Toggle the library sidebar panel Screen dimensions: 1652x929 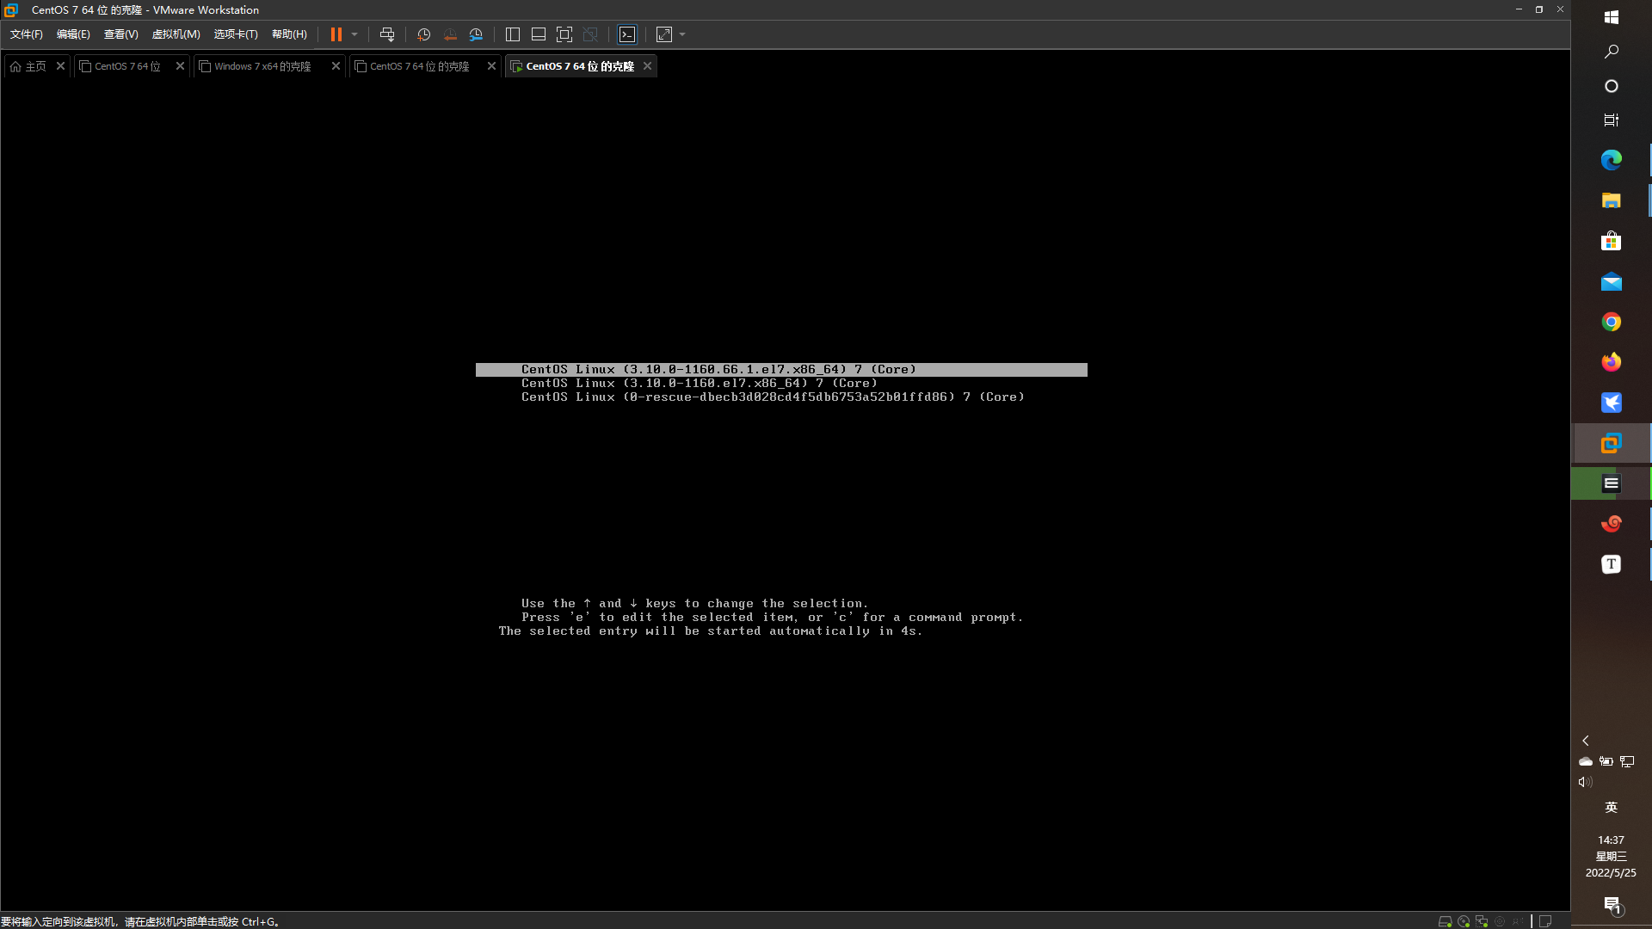(513, 34)
